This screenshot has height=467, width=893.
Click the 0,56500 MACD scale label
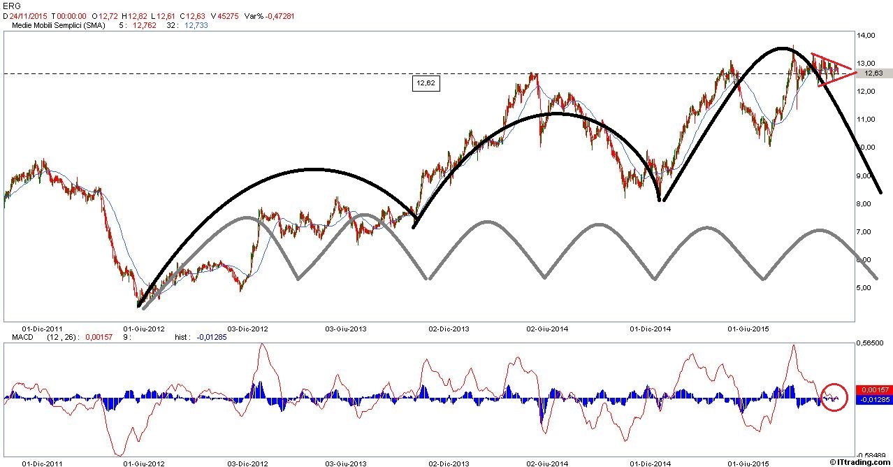[x=870, y=343]
